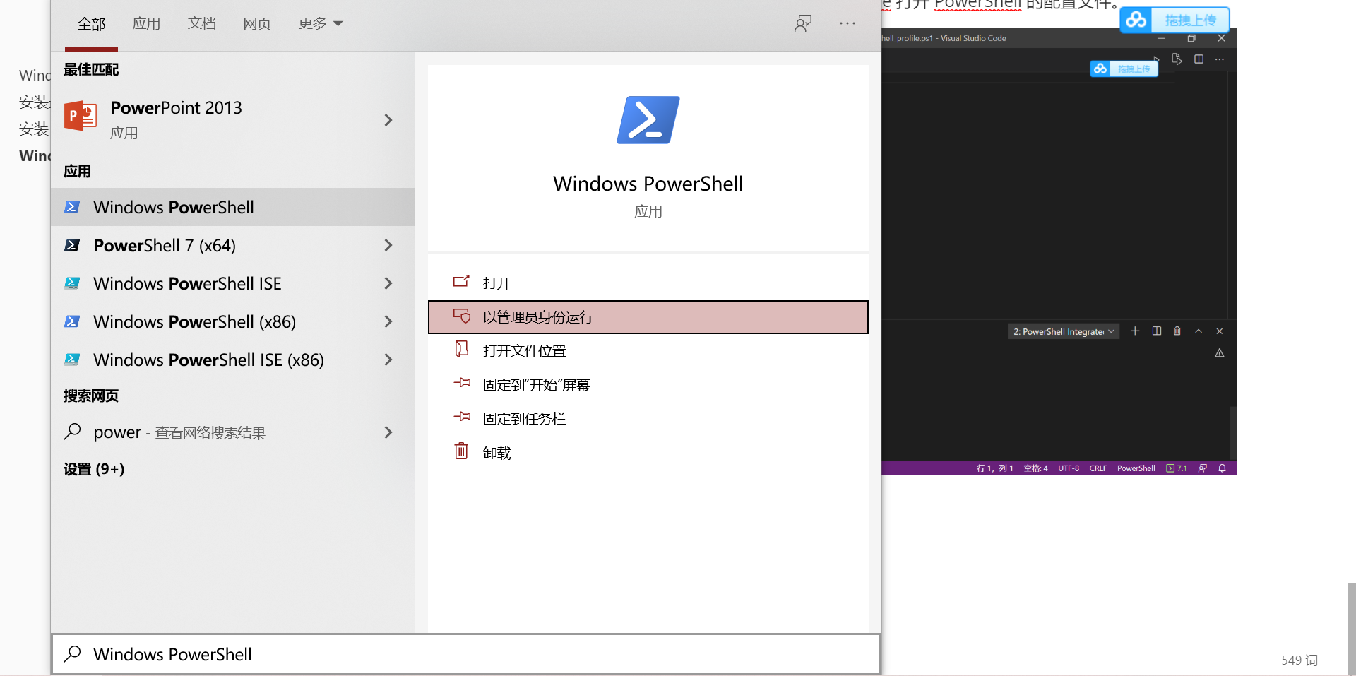The width and height of the screenshot is (1356, 676).
Task: Choose 以管理员身份运行 action
Action: (648, 317)
